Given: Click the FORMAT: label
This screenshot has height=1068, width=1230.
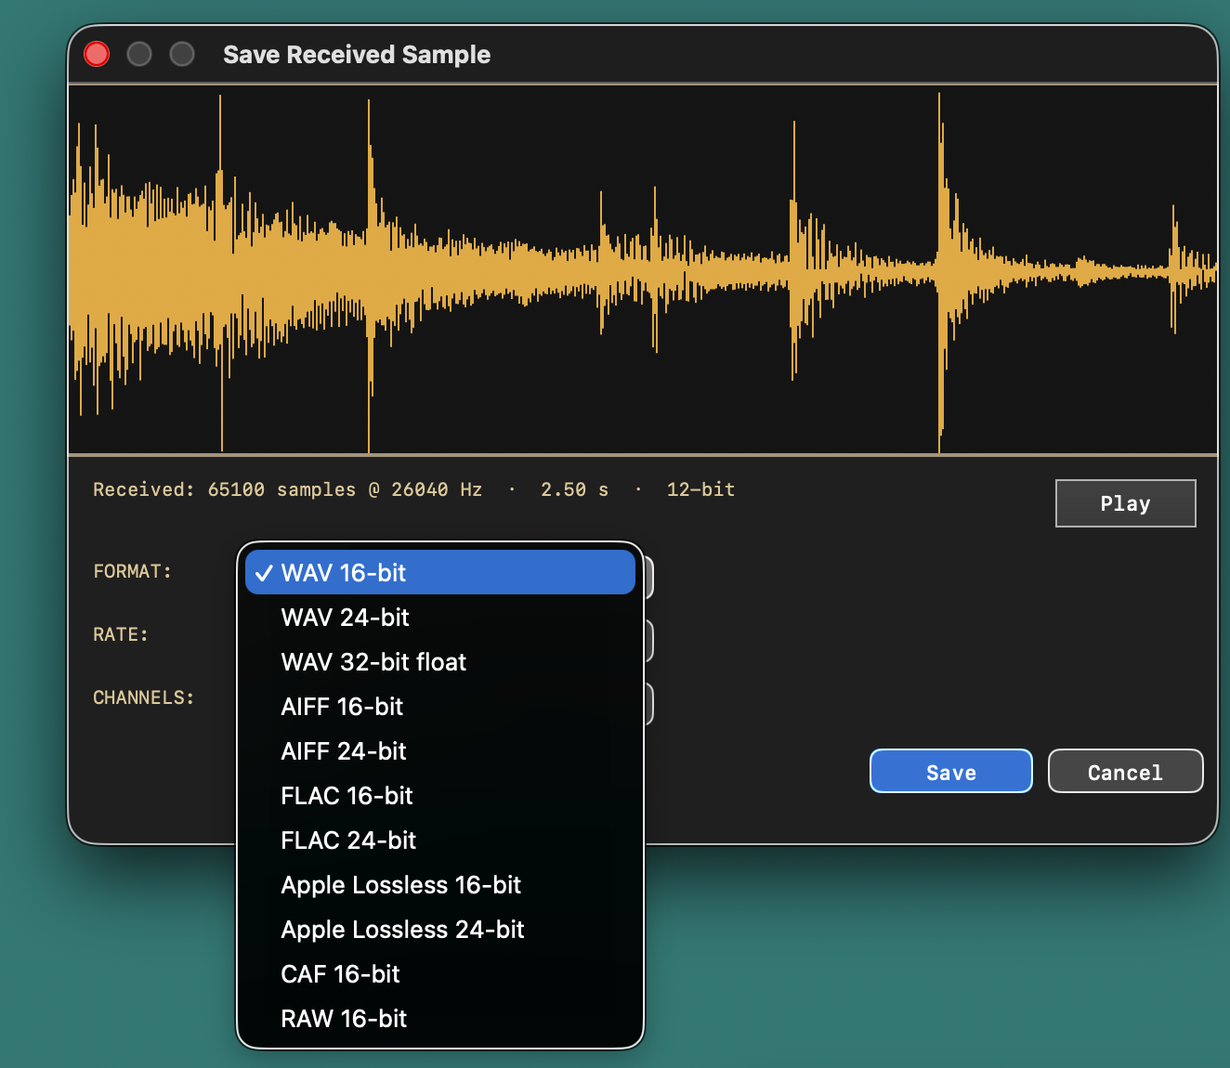Looking at the screenshot, I should (x=132, y=571).
